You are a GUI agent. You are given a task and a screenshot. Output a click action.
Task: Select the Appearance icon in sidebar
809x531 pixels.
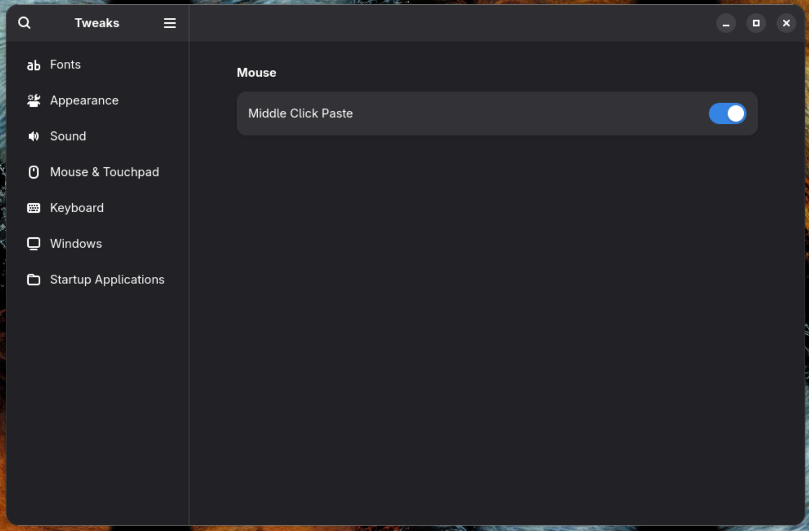pyautogui.click(x=33, y=100)
